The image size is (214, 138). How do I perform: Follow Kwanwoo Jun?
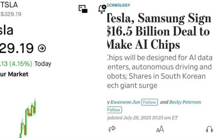click(x=149, y=102)
